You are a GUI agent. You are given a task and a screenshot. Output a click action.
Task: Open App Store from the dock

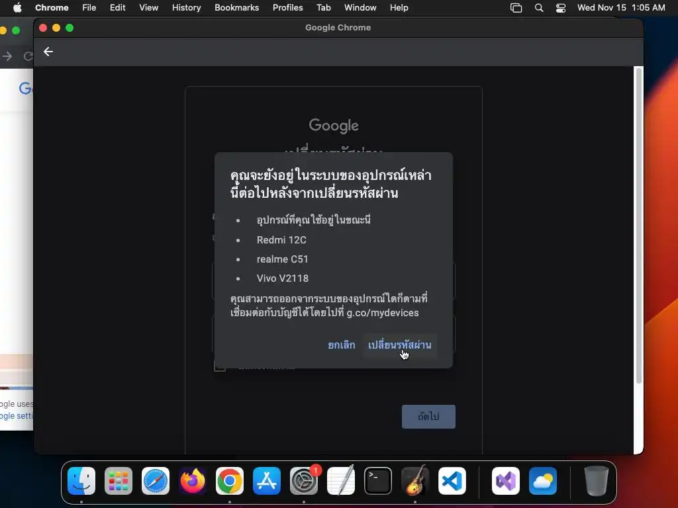267,481
